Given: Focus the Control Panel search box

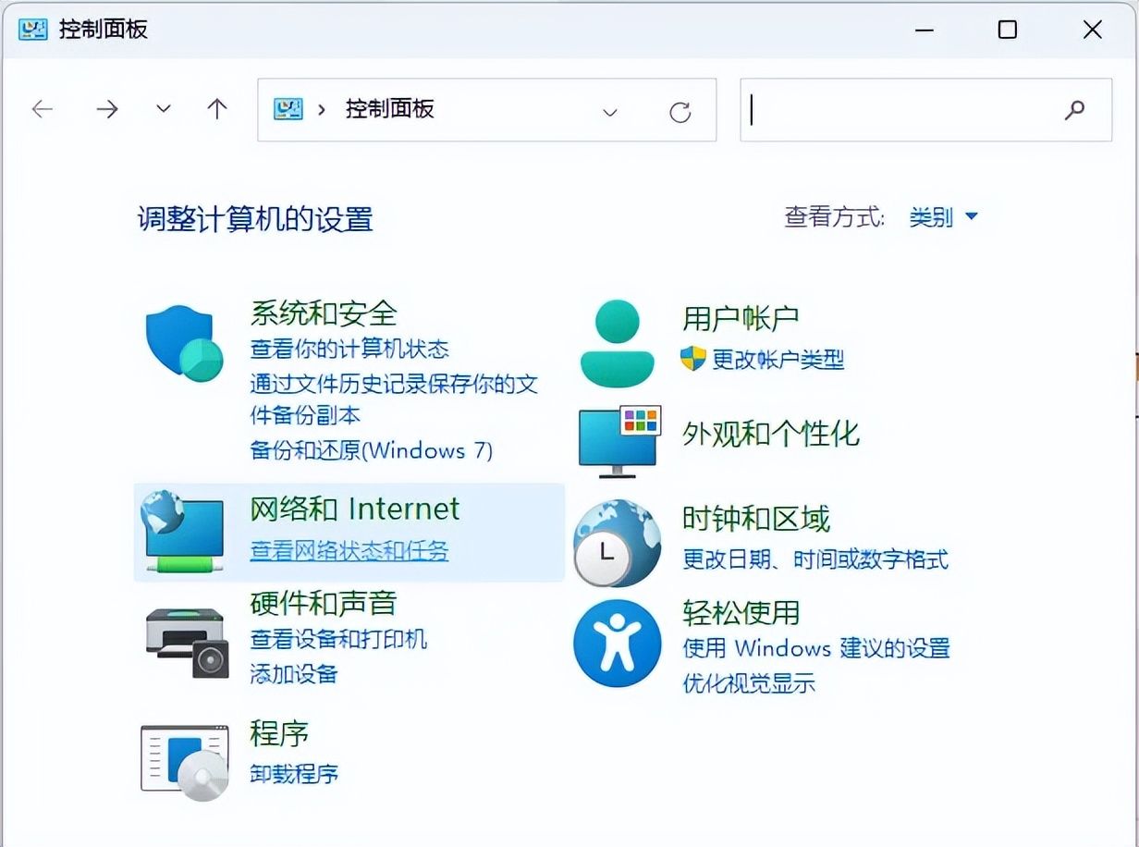Looking at the screenshot, I should pos(925,110).
